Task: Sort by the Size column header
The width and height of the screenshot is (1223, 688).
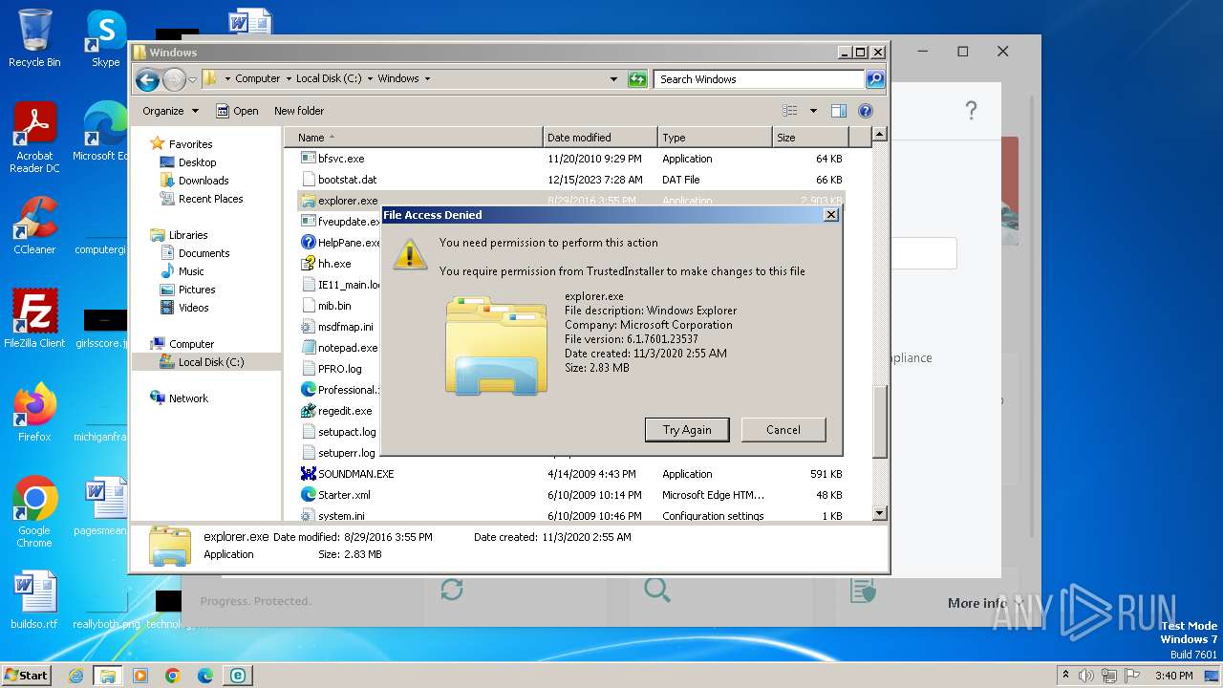Action: pos(810,138)
